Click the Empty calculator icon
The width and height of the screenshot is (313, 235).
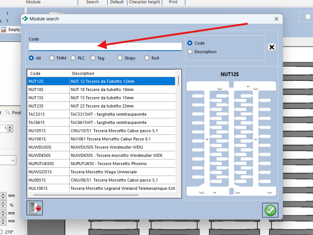point(4,30)
